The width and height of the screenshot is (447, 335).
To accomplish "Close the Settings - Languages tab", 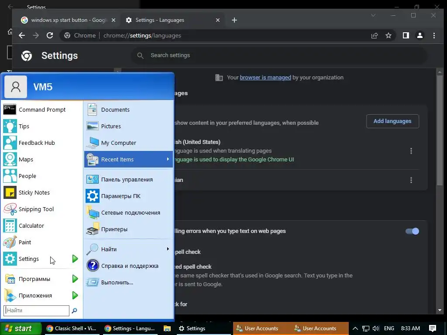I will [217, 20].
